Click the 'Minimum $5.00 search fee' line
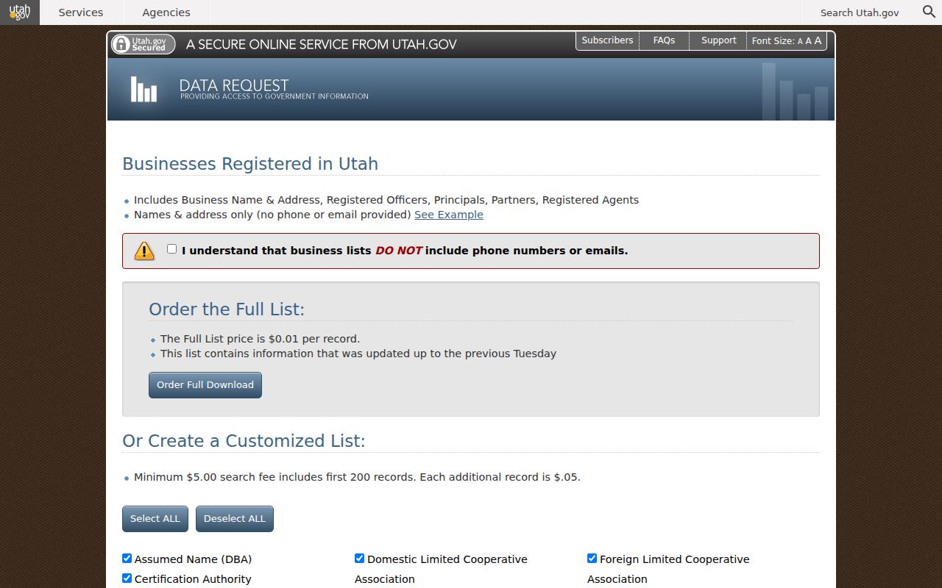942x588 pixels. [x=357, y=477]
